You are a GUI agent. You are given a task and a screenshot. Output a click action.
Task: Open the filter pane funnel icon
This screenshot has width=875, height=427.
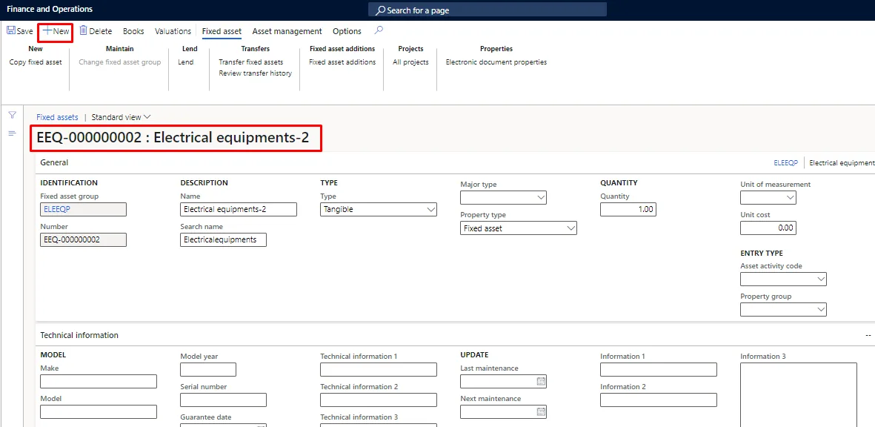[x=13, y=115]
